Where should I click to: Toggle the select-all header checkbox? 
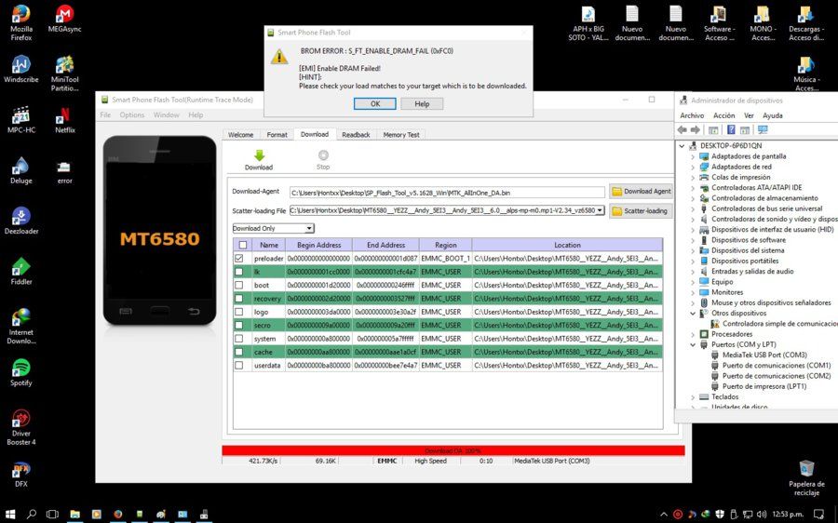[x=243, y=245]
